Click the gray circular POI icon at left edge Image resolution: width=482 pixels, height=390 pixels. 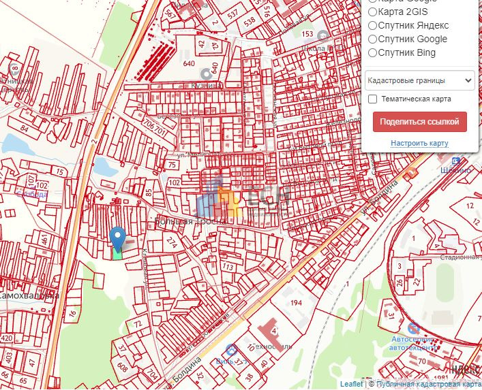click(15, 69)
